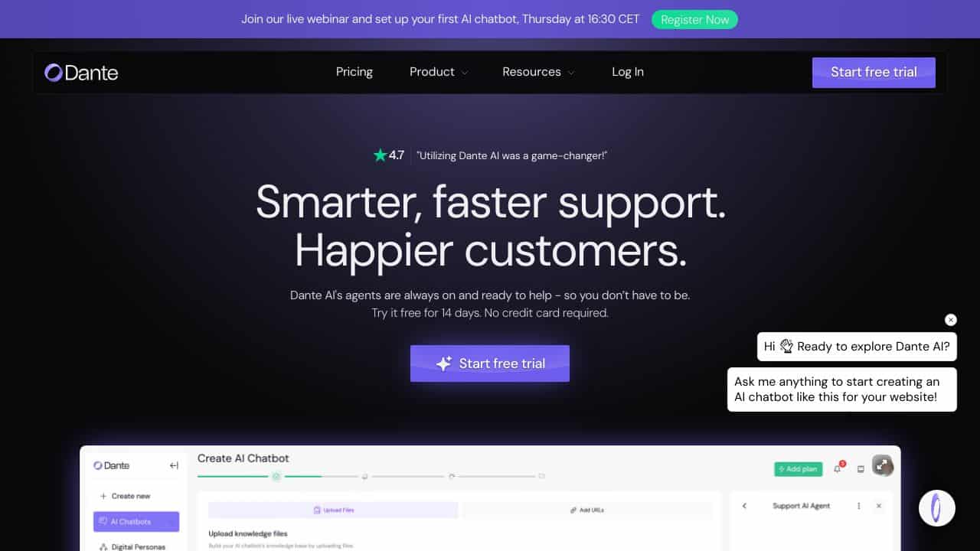Click the notification bell in the dashboard preview
The image size is (980, 551).
(838, 468)
